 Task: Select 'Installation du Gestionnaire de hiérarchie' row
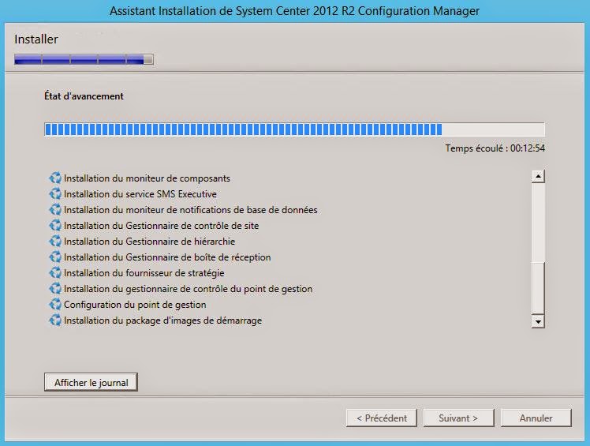(149, 242)
